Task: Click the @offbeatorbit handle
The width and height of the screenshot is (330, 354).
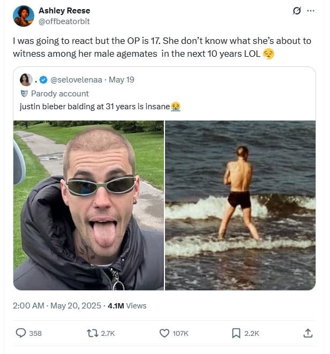Action: (64, 21)
